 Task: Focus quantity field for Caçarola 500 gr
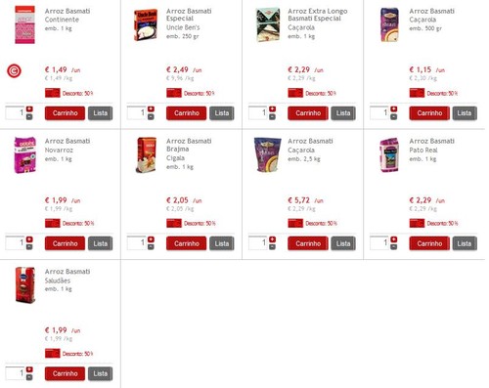(x=379, y=112)
